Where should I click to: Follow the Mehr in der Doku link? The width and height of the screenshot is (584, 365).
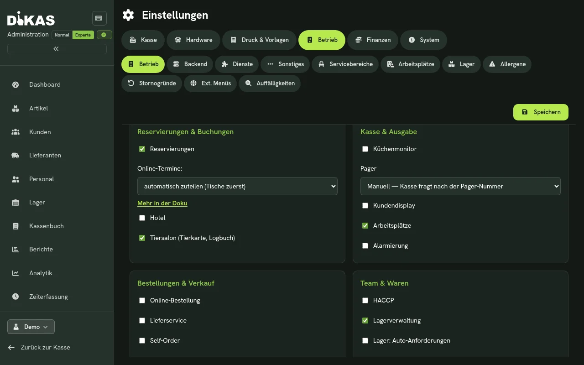tap(162, 203)
